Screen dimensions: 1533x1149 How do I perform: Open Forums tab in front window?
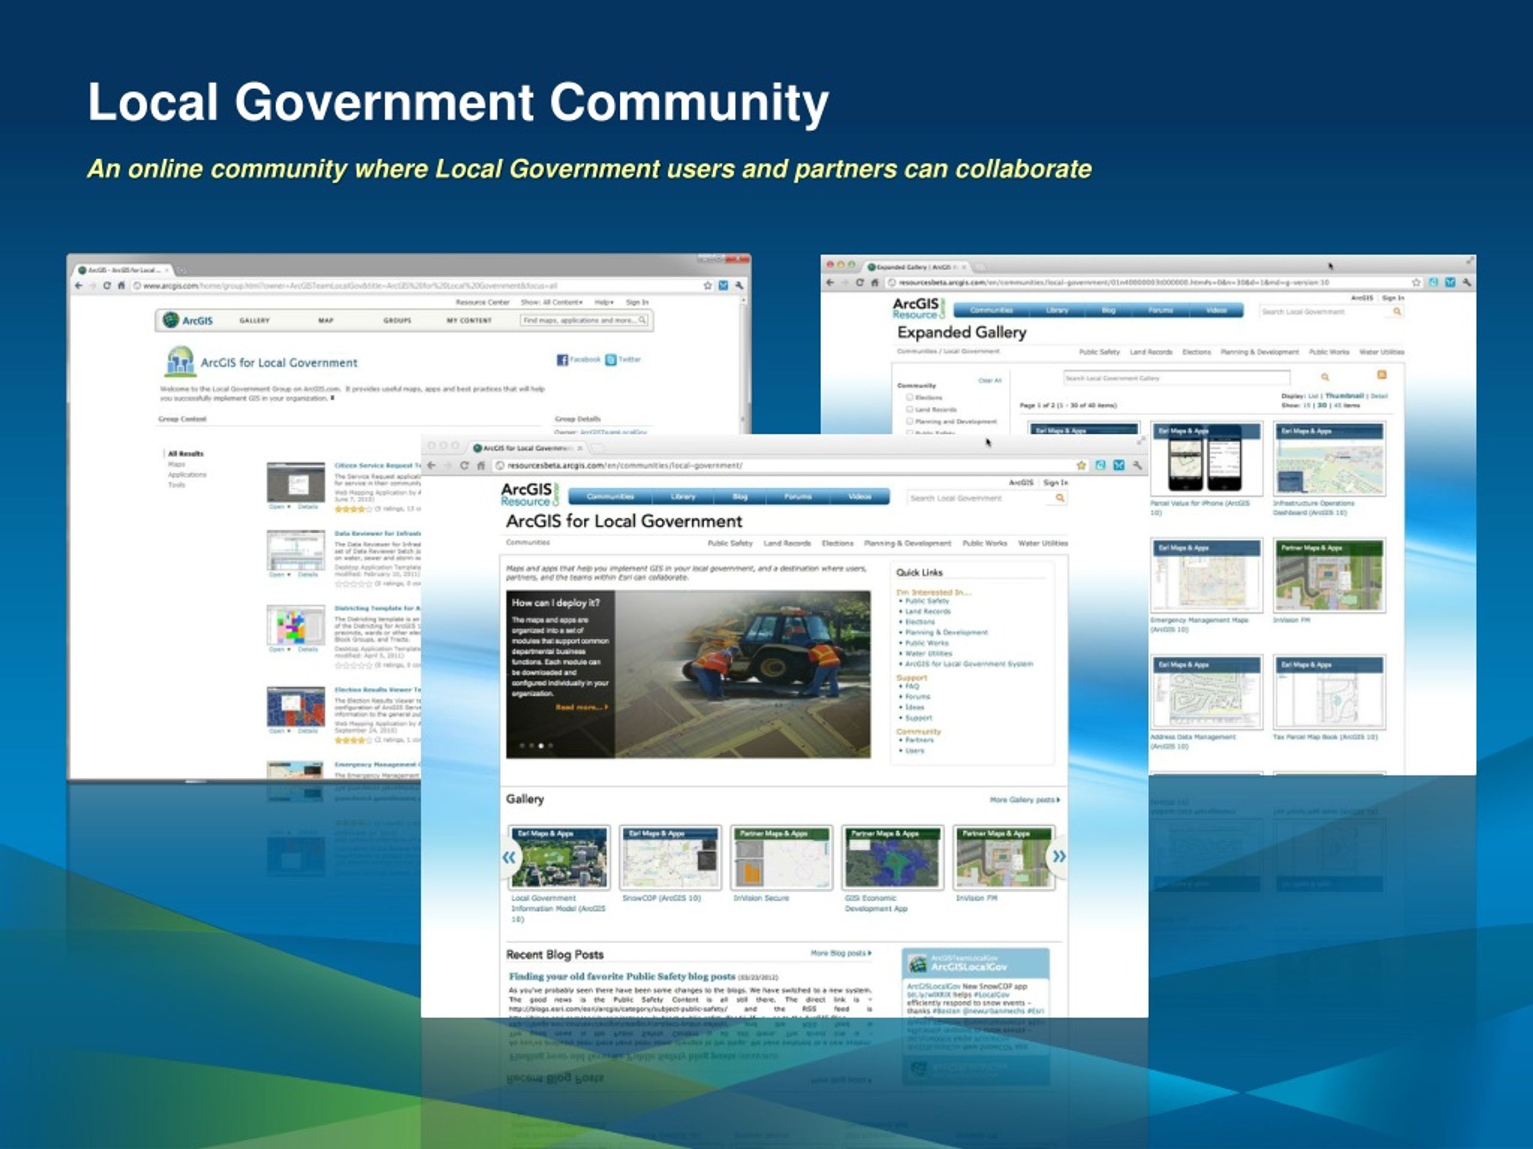click(798, 497)
